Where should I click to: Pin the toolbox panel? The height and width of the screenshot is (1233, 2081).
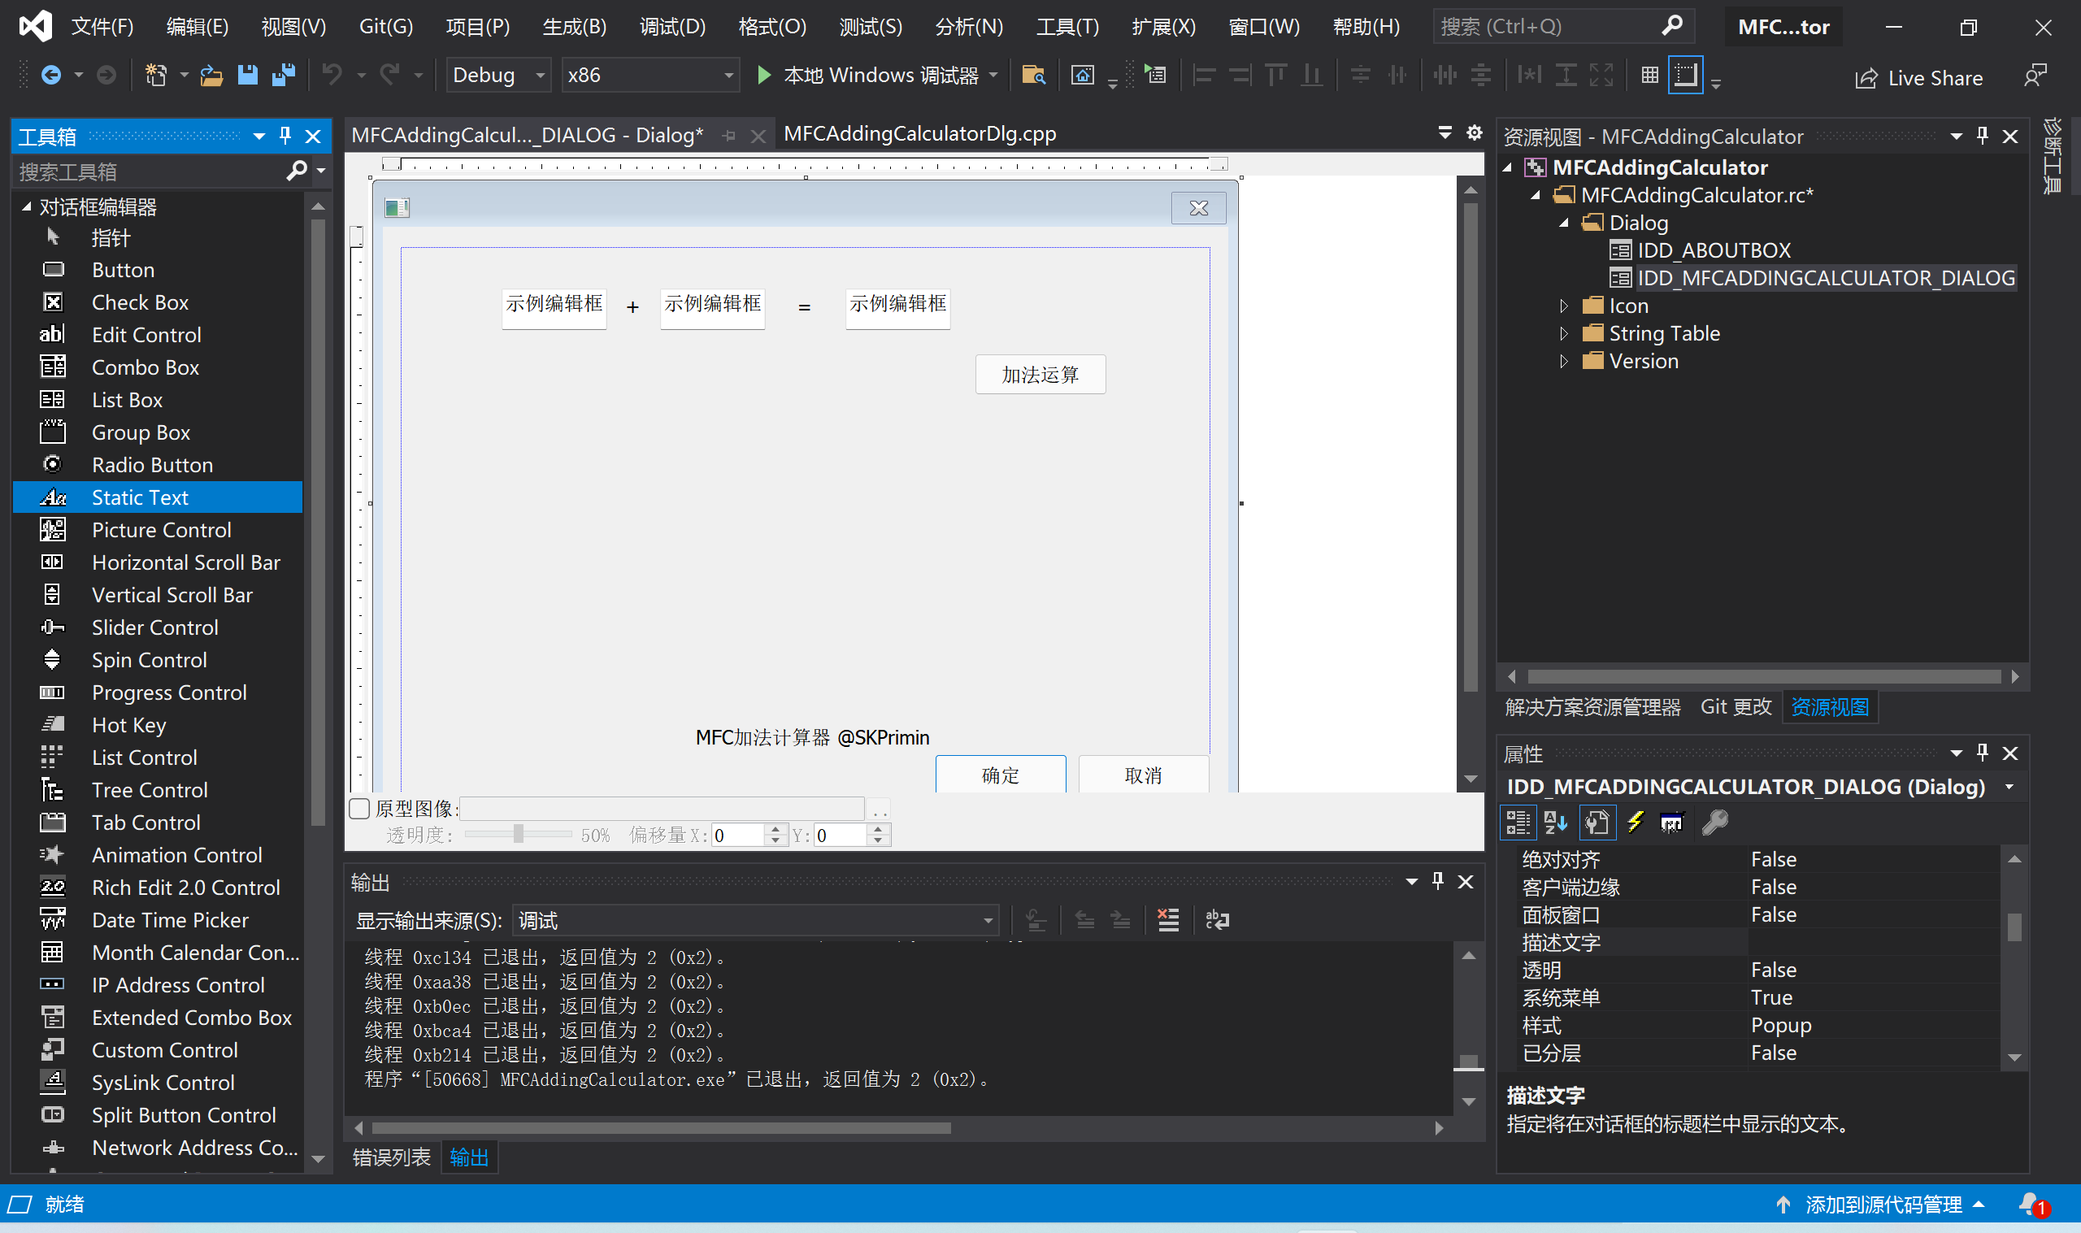(285, 136)
